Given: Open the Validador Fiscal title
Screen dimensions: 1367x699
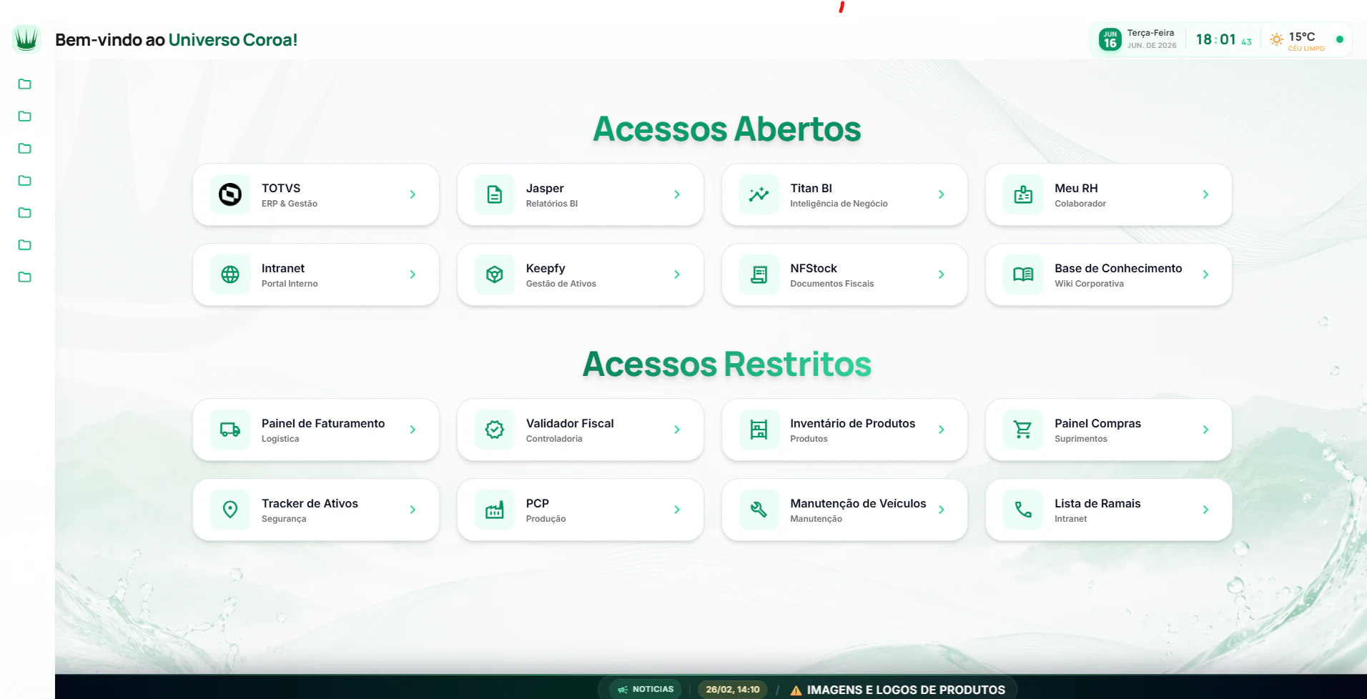Looking at the screenshot, I should pos(570,423).
